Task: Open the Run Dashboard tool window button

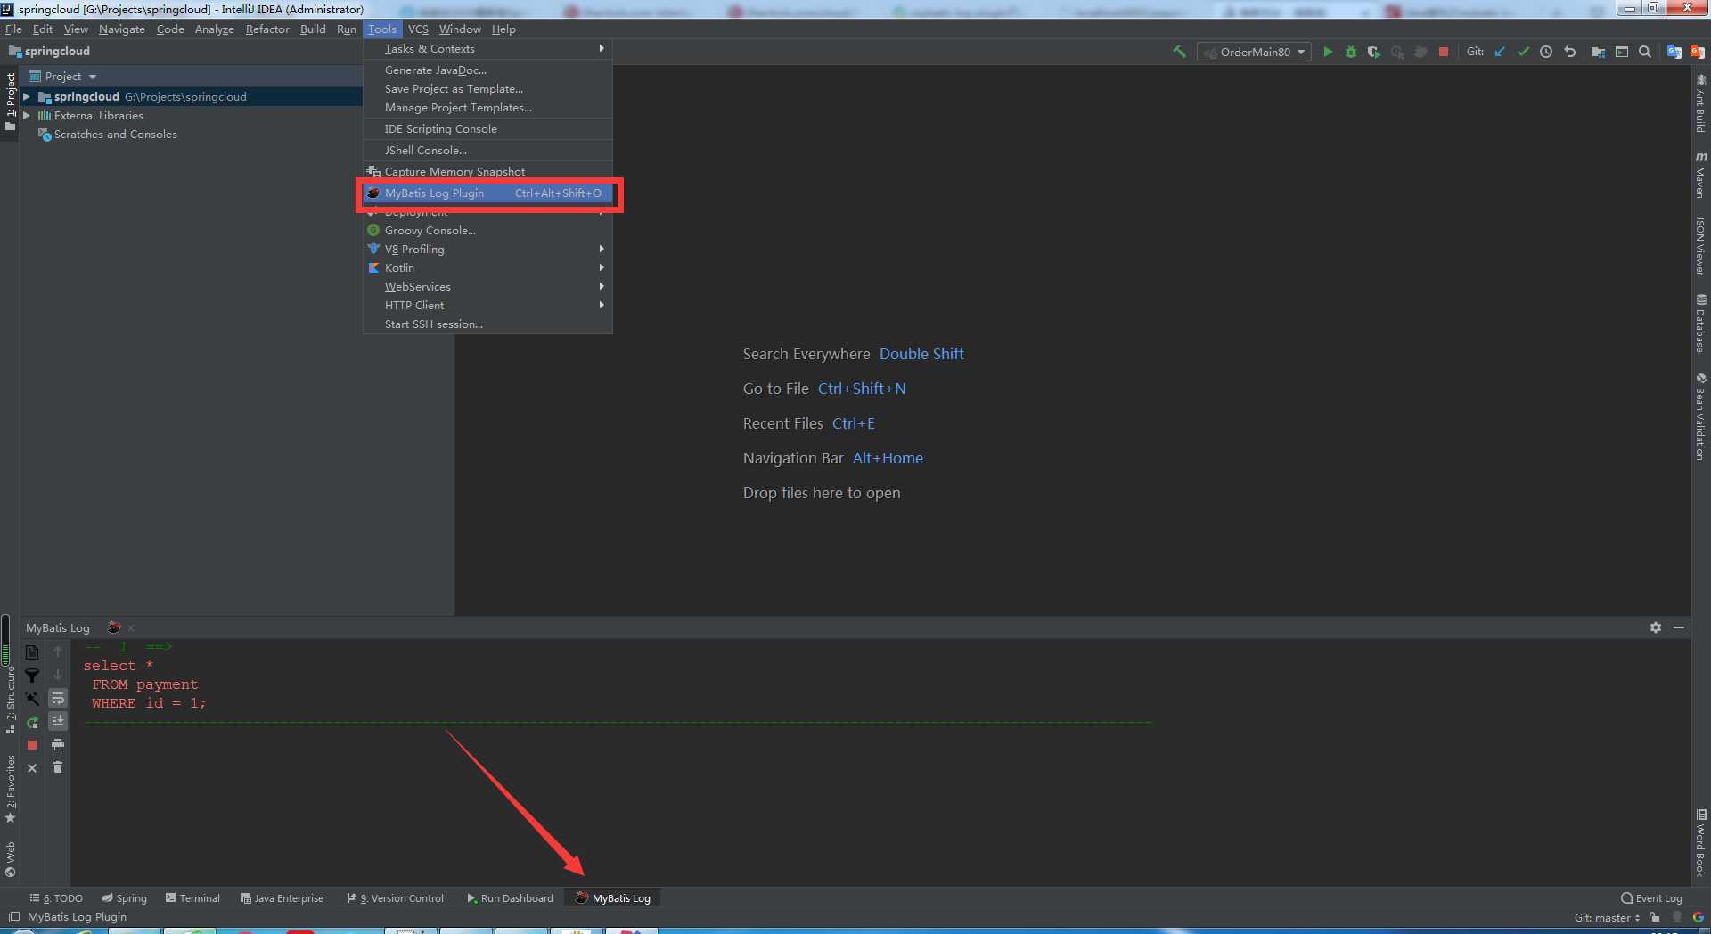Action: pyautogui.click(x=510, y=898)
